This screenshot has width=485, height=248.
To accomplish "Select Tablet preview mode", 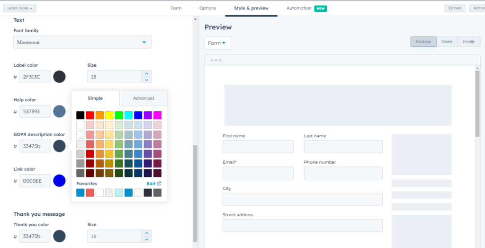I will (x=447, y=42).
